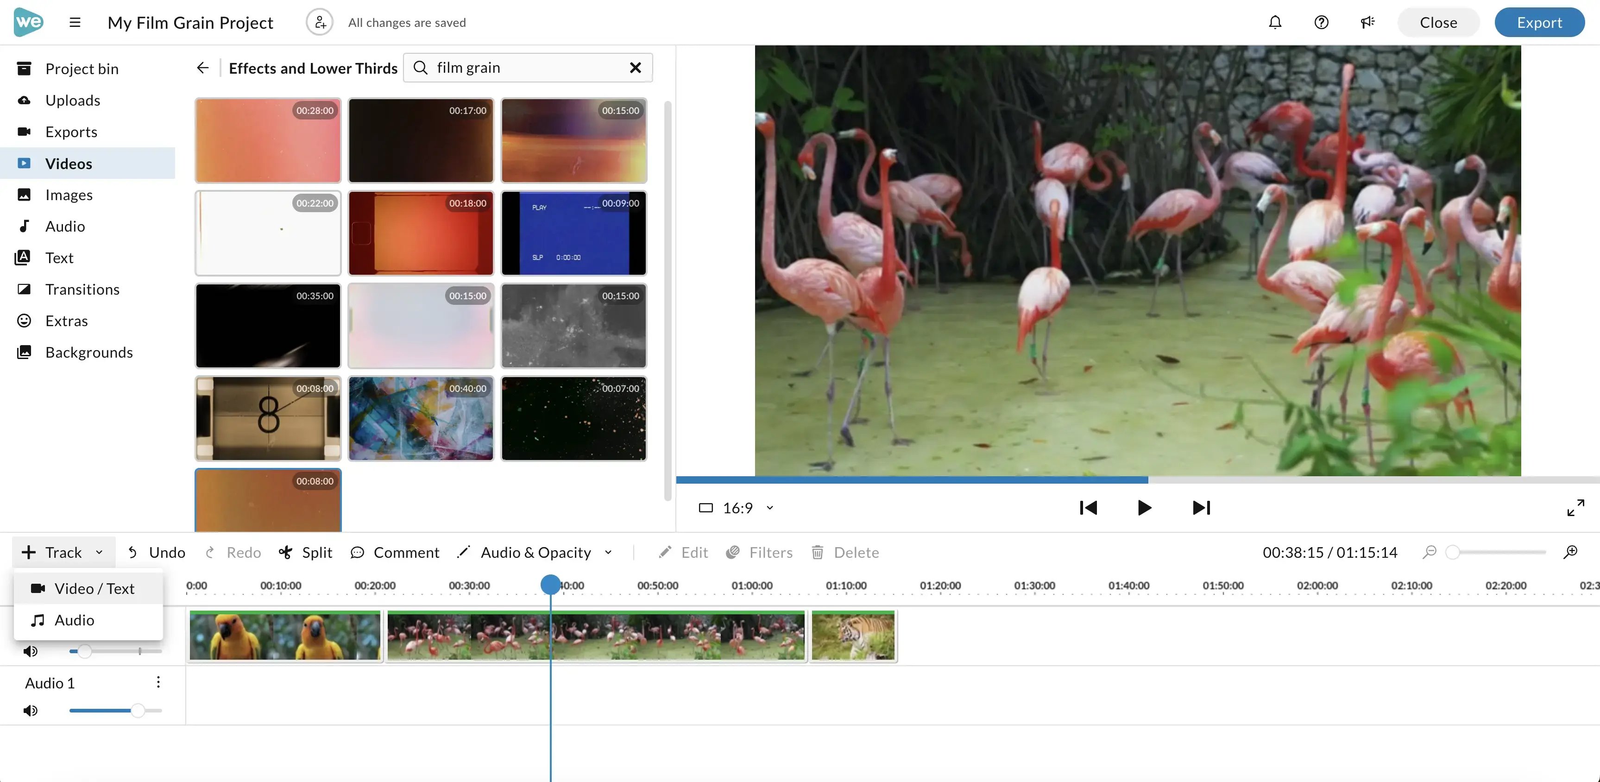
Task: Click the search magnifier icon
Action: coord(421,68)
